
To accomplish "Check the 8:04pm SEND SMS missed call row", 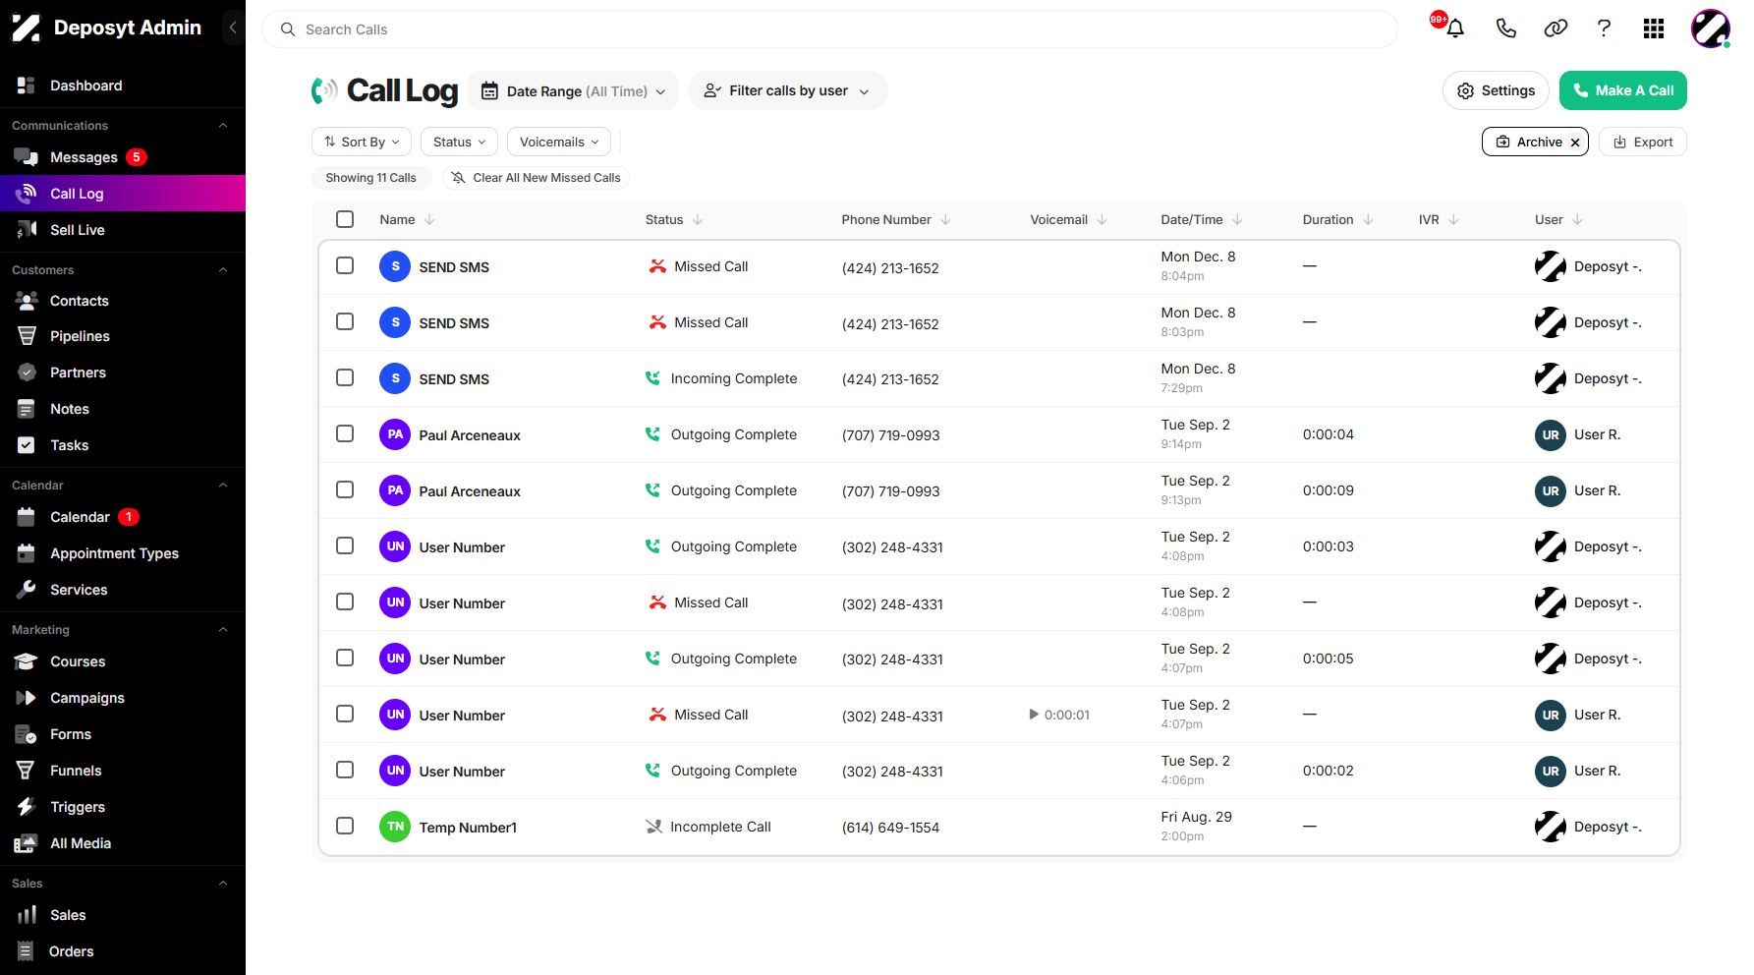I will [x=345, y=265].
